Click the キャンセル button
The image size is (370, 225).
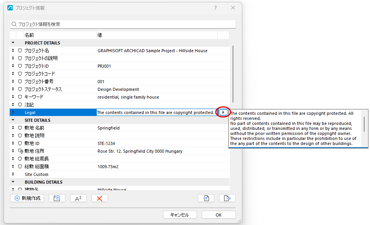coord(180,215)
